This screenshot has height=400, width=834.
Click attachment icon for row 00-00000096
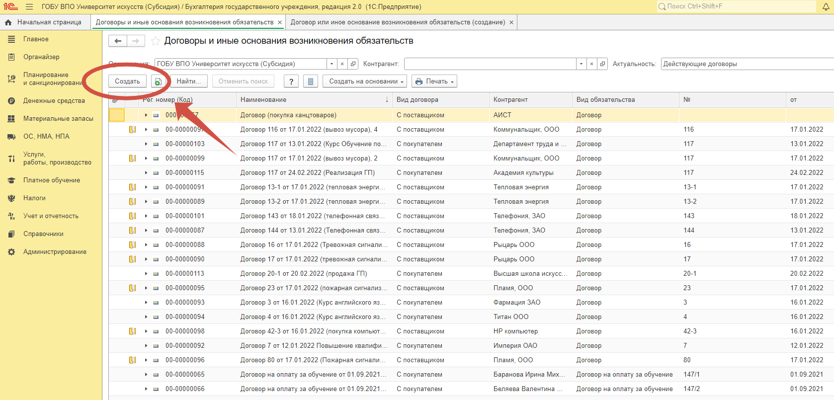click(132, 360)
